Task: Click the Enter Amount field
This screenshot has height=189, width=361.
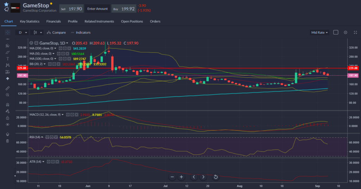Action: 98,9
